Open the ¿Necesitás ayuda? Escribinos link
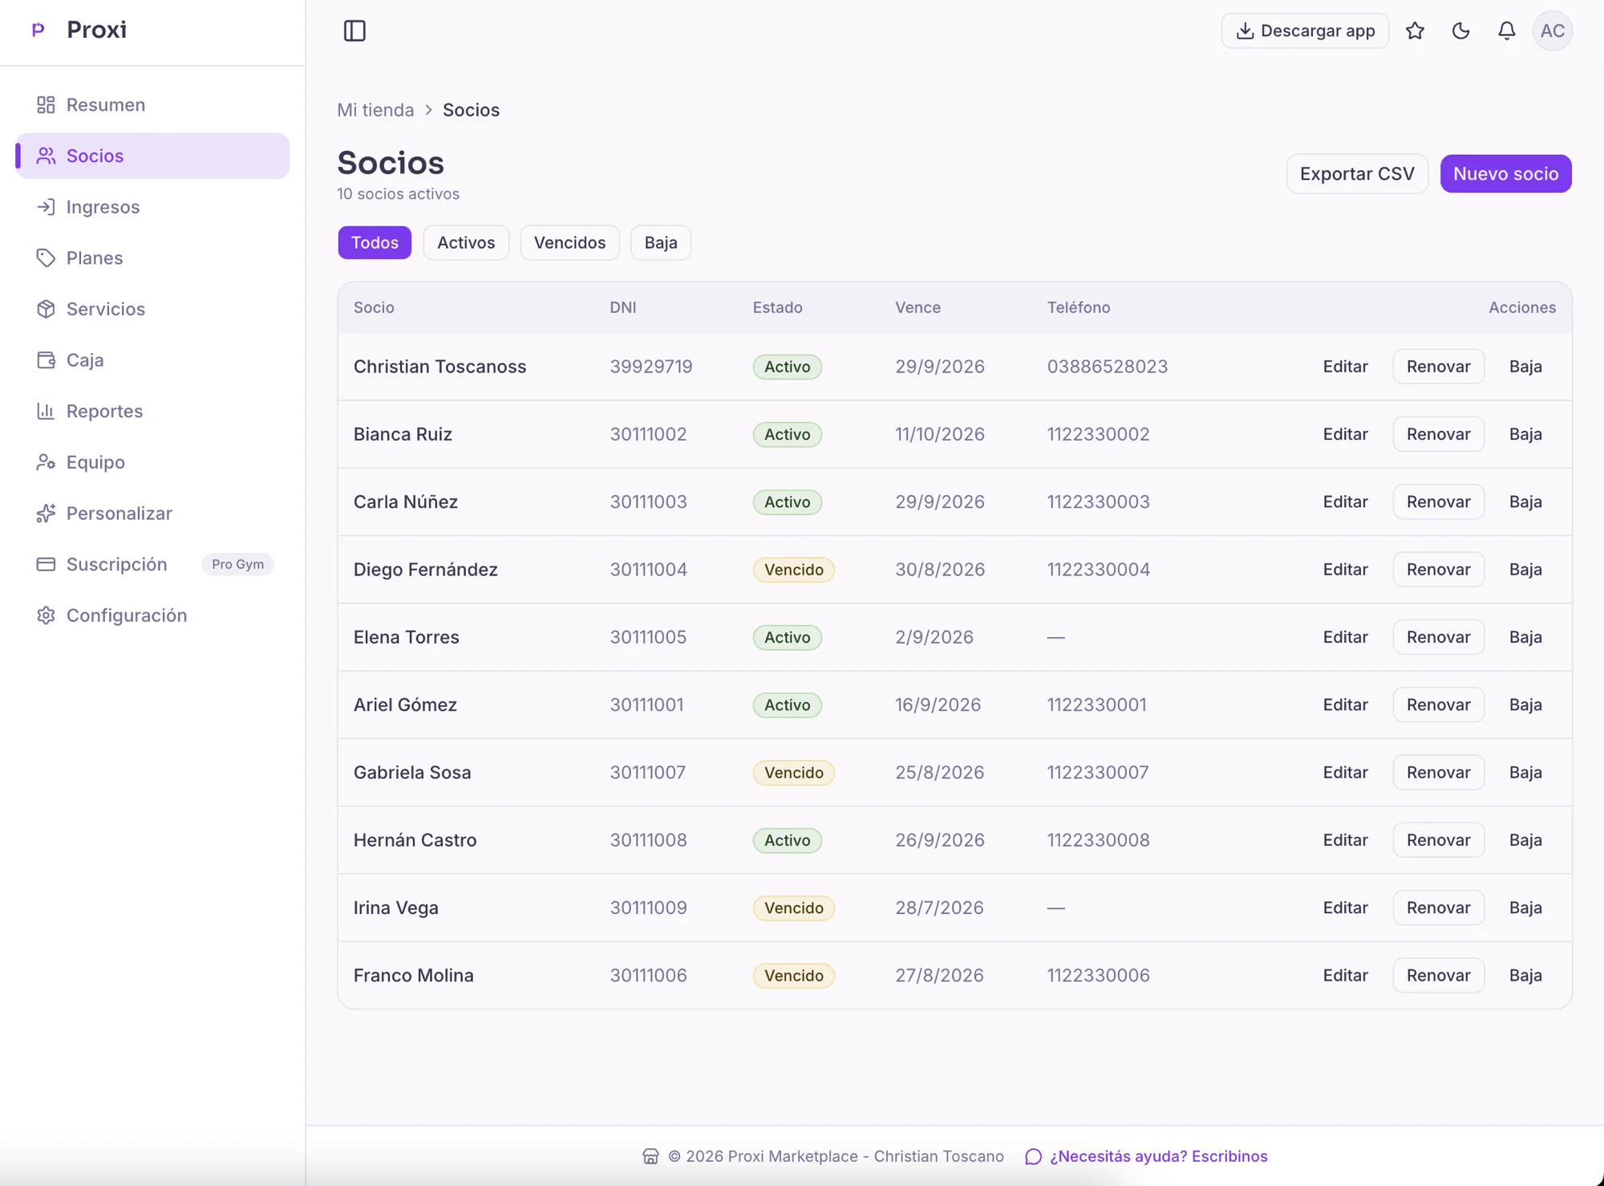 coord(1147,1156)
